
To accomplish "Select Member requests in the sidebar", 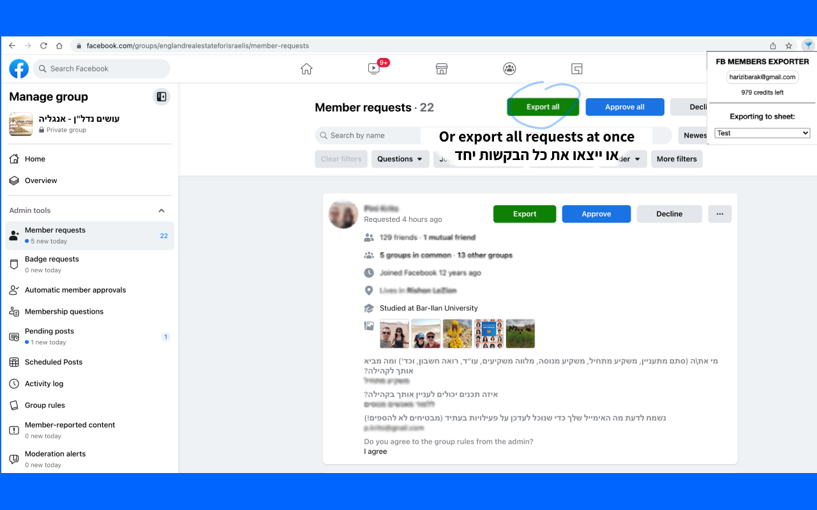I will click(x=56, y=229).
